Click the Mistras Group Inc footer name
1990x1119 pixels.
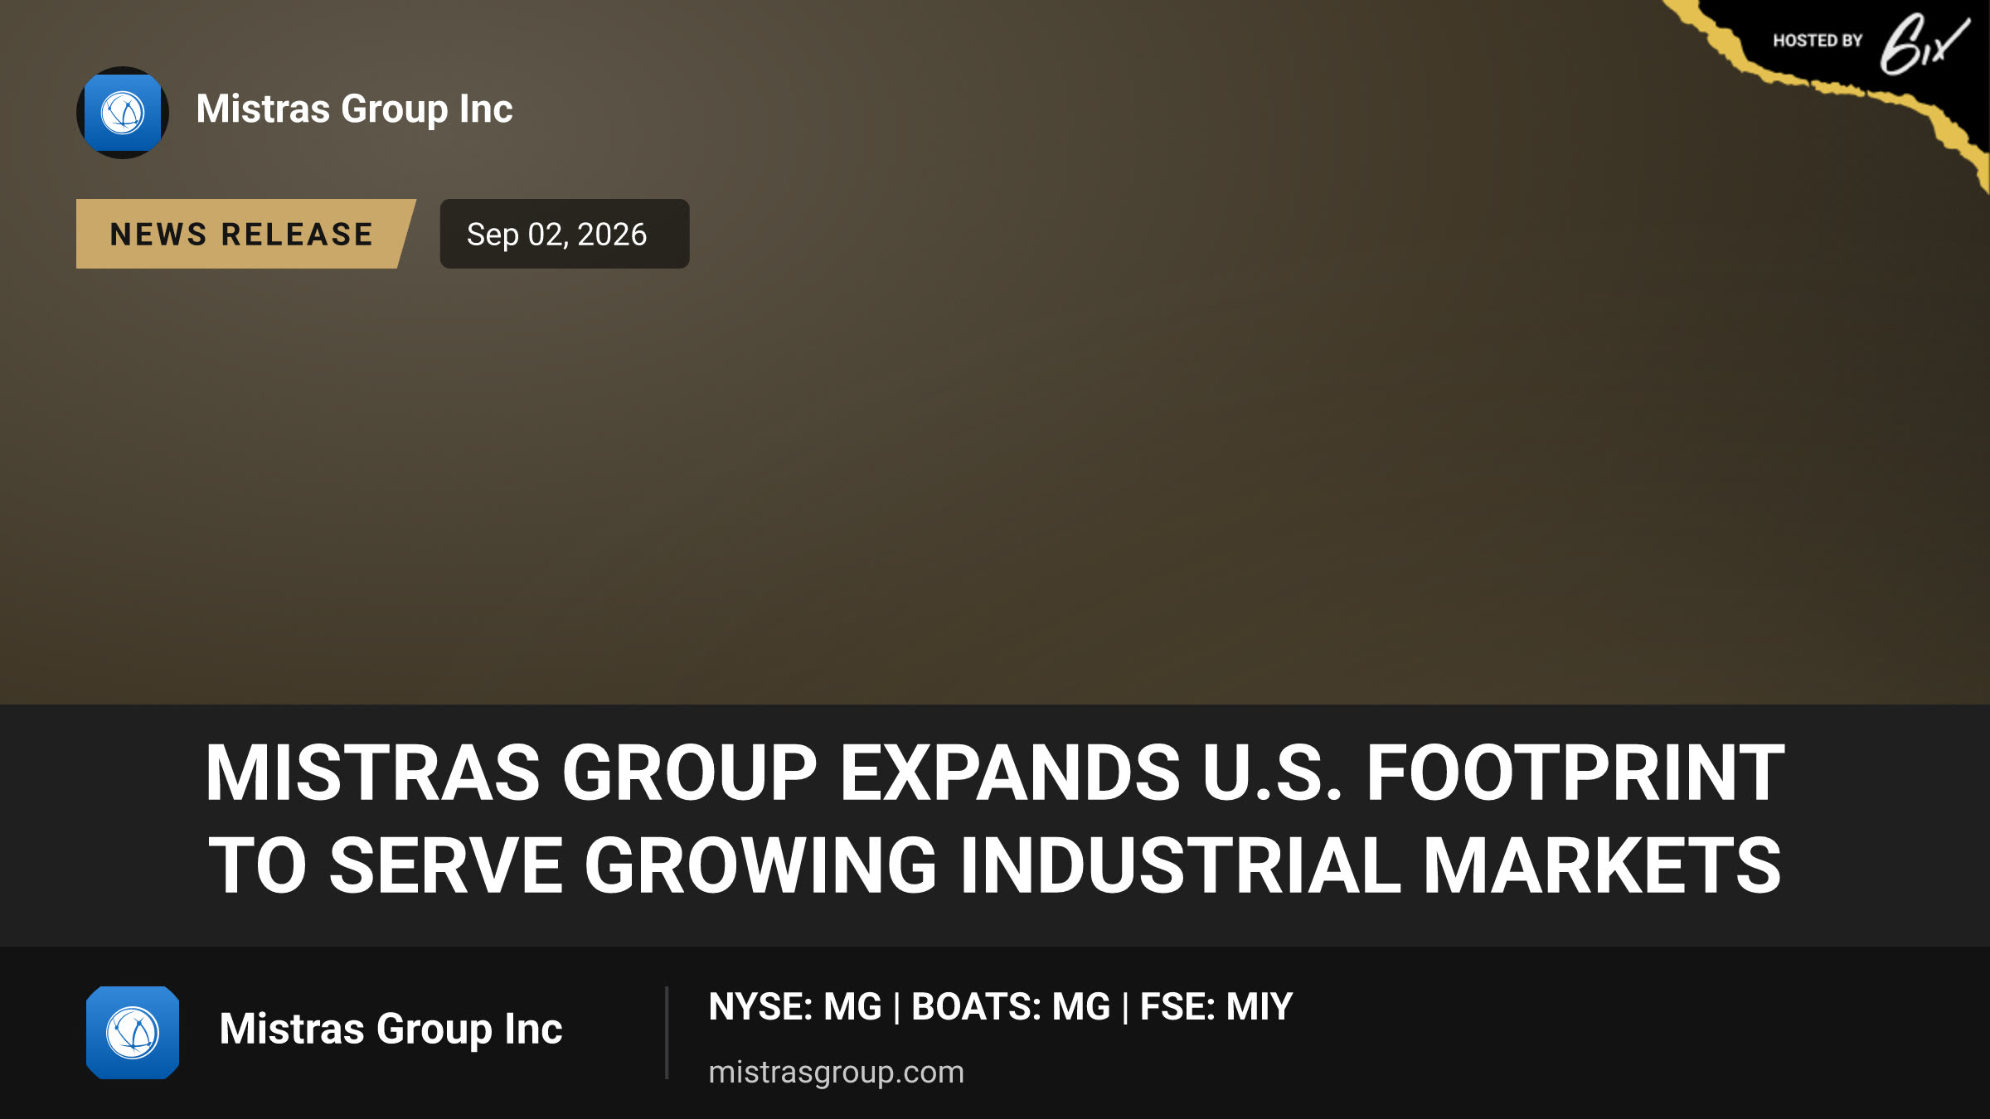(x=391, y=1029)
